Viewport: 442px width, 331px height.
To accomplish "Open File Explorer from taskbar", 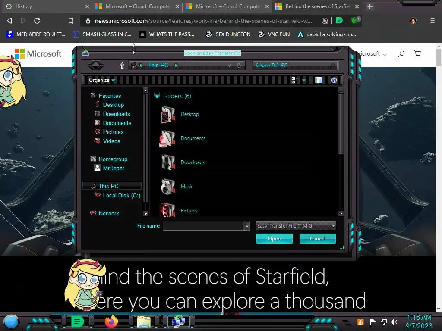I will coord(144,322).
